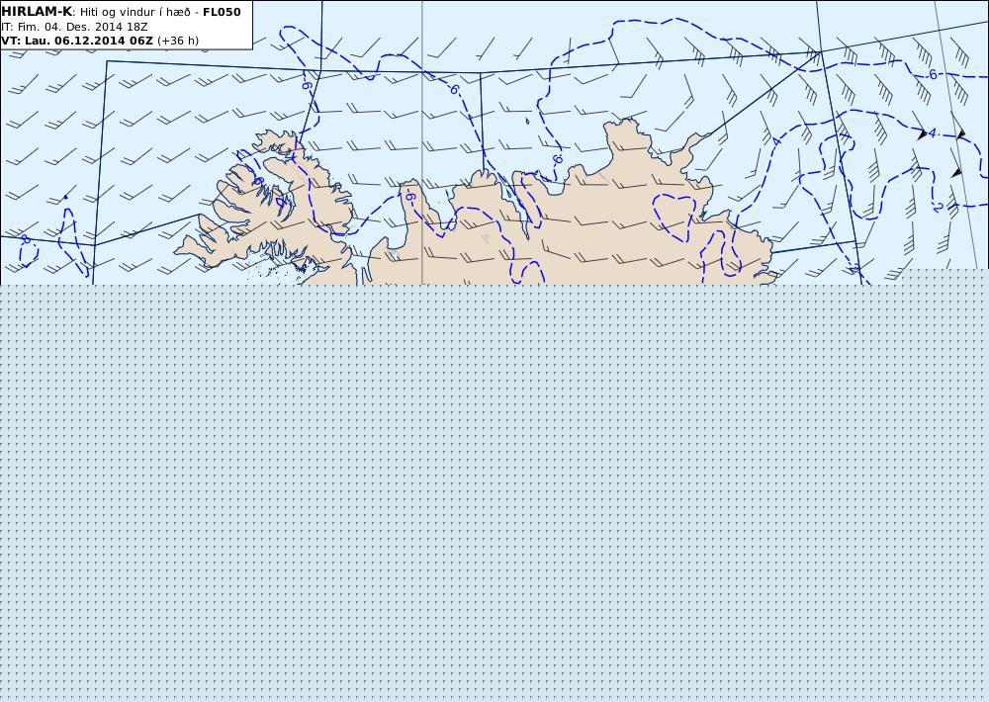
Task: Click the '(+36 h)' forecast offset text
Action: 178,41
